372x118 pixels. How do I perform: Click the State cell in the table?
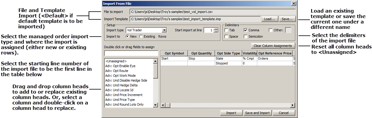pos(228,58)
